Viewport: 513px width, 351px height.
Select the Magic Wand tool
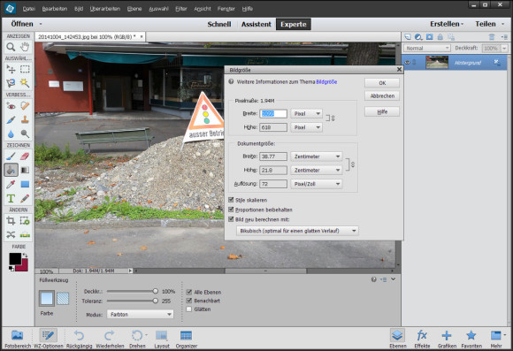tap(25, 83)
